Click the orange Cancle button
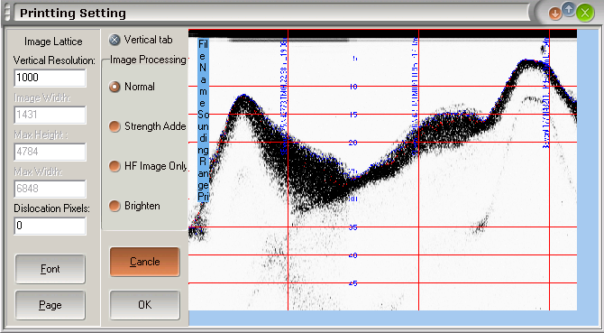The image size is (604, 333). click(145, 262)
